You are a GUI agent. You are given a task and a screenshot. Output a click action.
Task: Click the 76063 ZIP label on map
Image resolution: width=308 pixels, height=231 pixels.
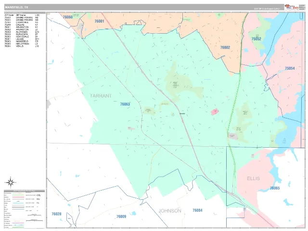click(125, 104)
